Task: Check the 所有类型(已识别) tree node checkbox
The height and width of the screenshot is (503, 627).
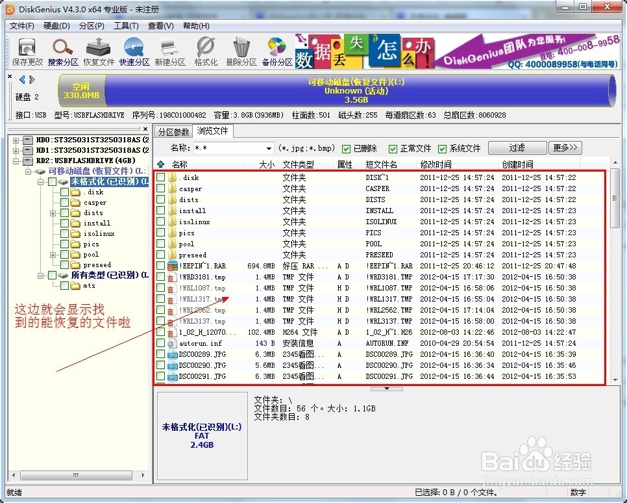Action: pyautogui.click(x=52, y=275)
